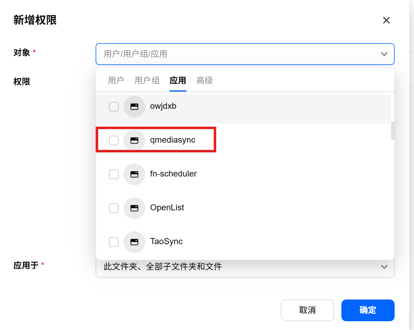This screenshot has width=414, height=330.
Task: Click the OpenList name text
Action: [x=167, y=208]
